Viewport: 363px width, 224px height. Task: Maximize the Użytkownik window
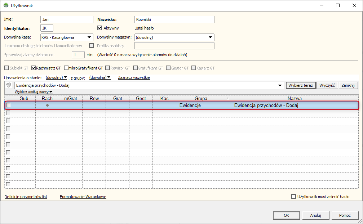(x=338, y=5)
